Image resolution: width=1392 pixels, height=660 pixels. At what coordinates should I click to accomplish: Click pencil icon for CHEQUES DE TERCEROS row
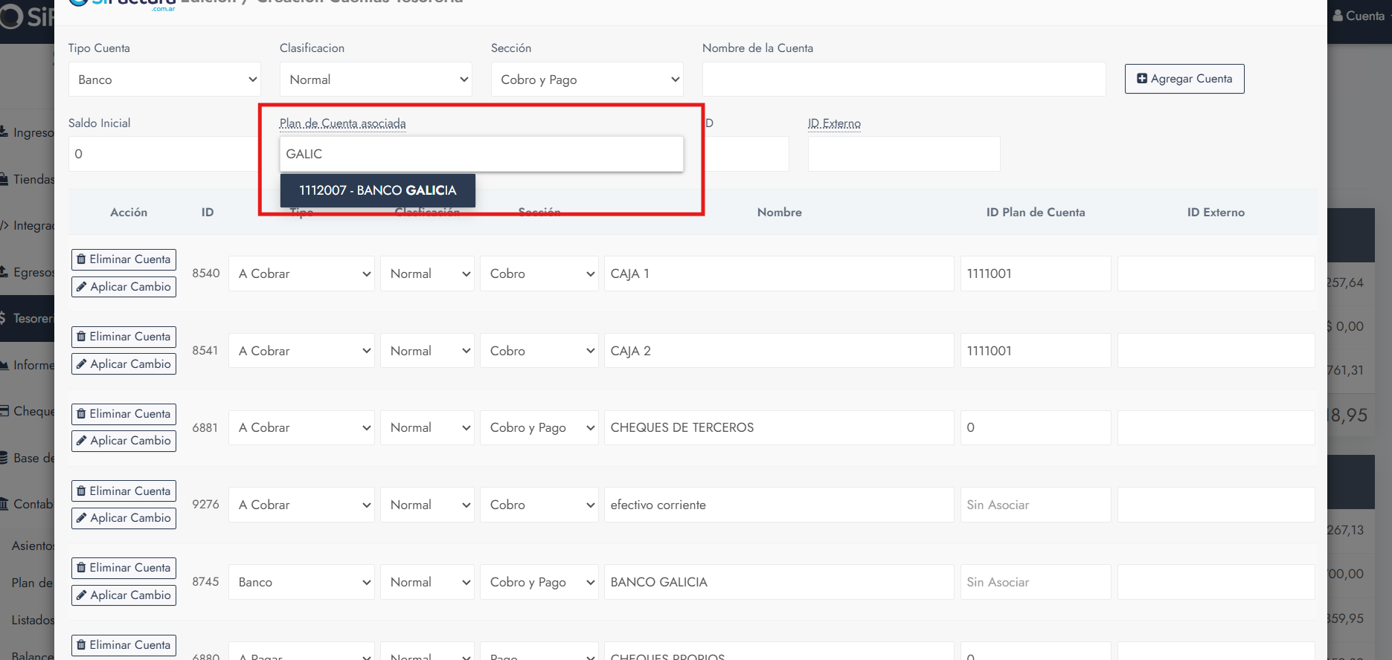pos(82,441)
